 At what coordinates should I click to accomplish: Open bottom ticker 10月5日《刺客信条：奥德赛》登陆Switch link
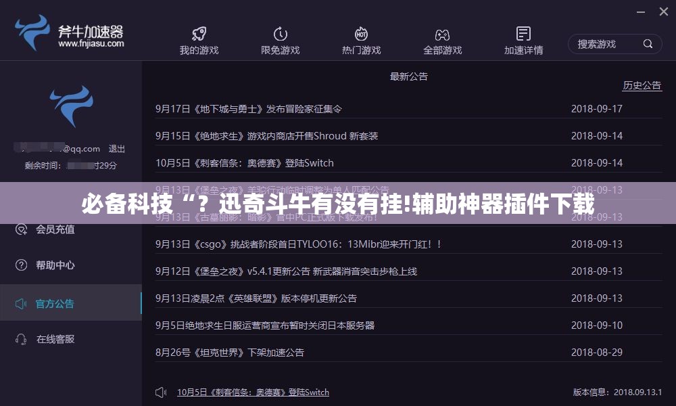pos(253,392)
